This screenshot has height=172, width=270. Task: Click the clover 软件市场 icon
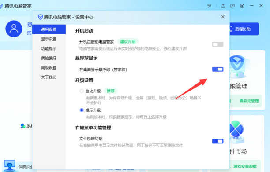click(x=237, y=132)
